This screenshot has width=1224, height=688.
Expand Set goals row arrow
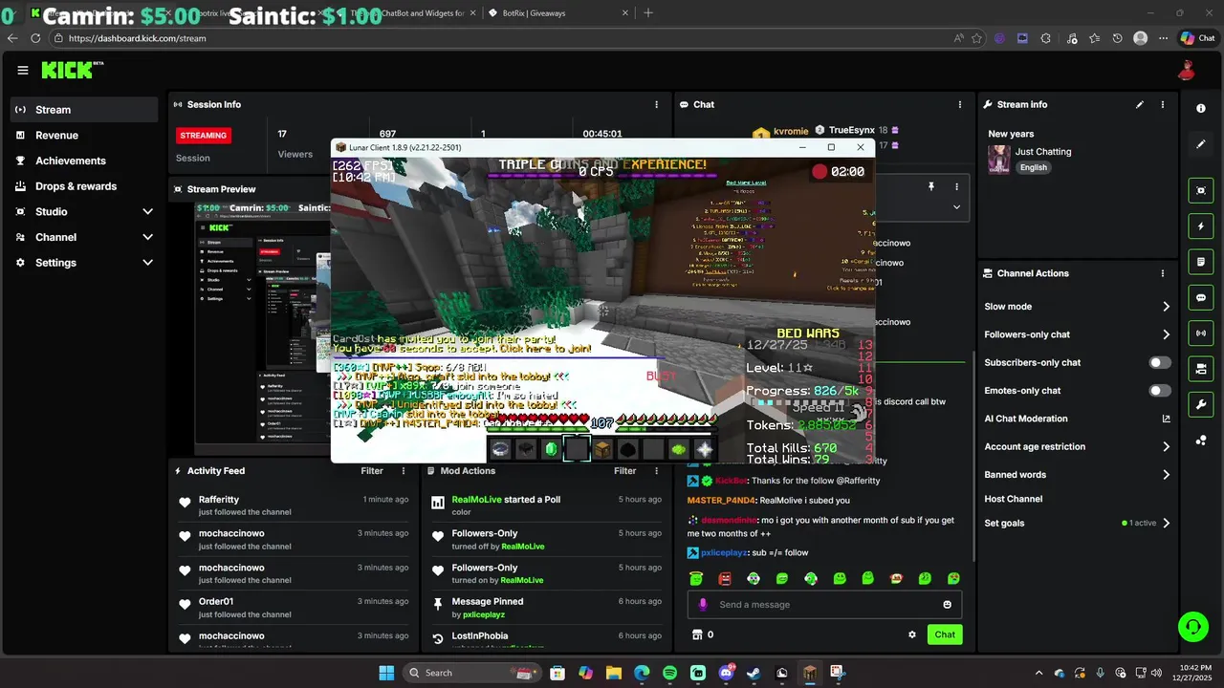1166,524
